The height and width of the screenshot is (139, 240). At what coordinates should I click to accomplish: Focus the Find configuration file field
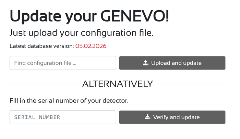[x=63, y=63]
